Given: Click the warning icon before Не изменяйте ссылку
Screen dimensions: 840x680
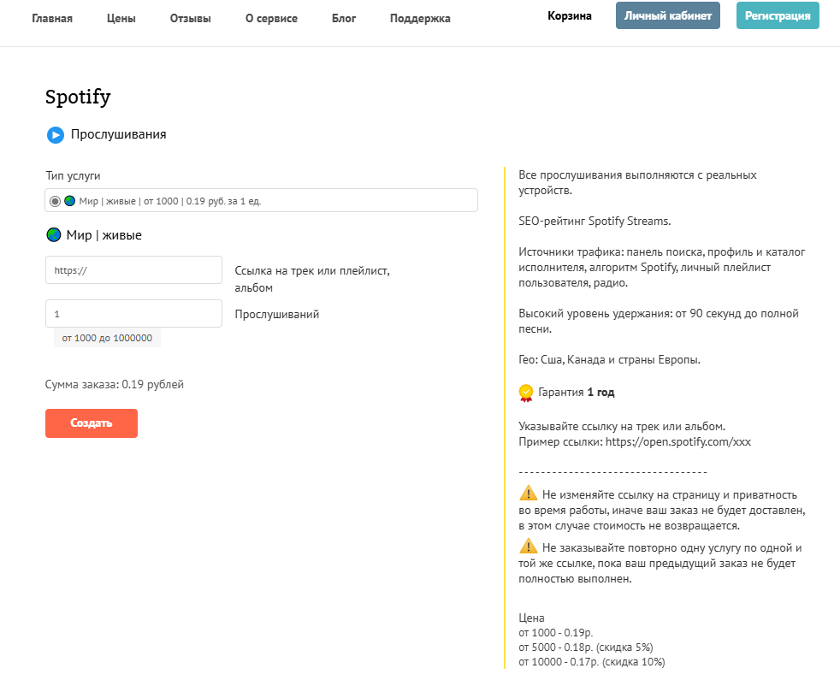Looking at the screenshot, I should pos(529,493).
